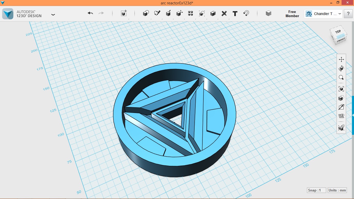The image size is (354, 199).
Task: Click the Units : mm button
Action: click(337, 190)
